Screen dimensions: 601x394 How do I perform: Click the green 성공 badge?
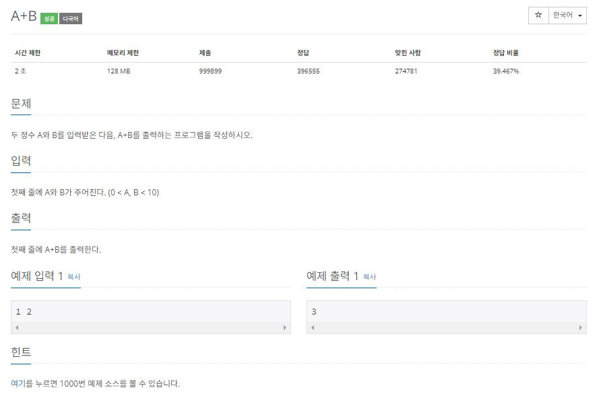pos(49,18)
